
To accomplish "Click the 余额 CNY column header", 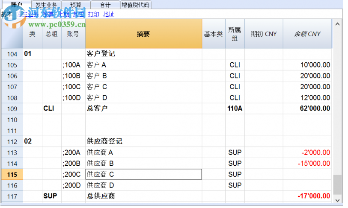I will click(307, 34).
